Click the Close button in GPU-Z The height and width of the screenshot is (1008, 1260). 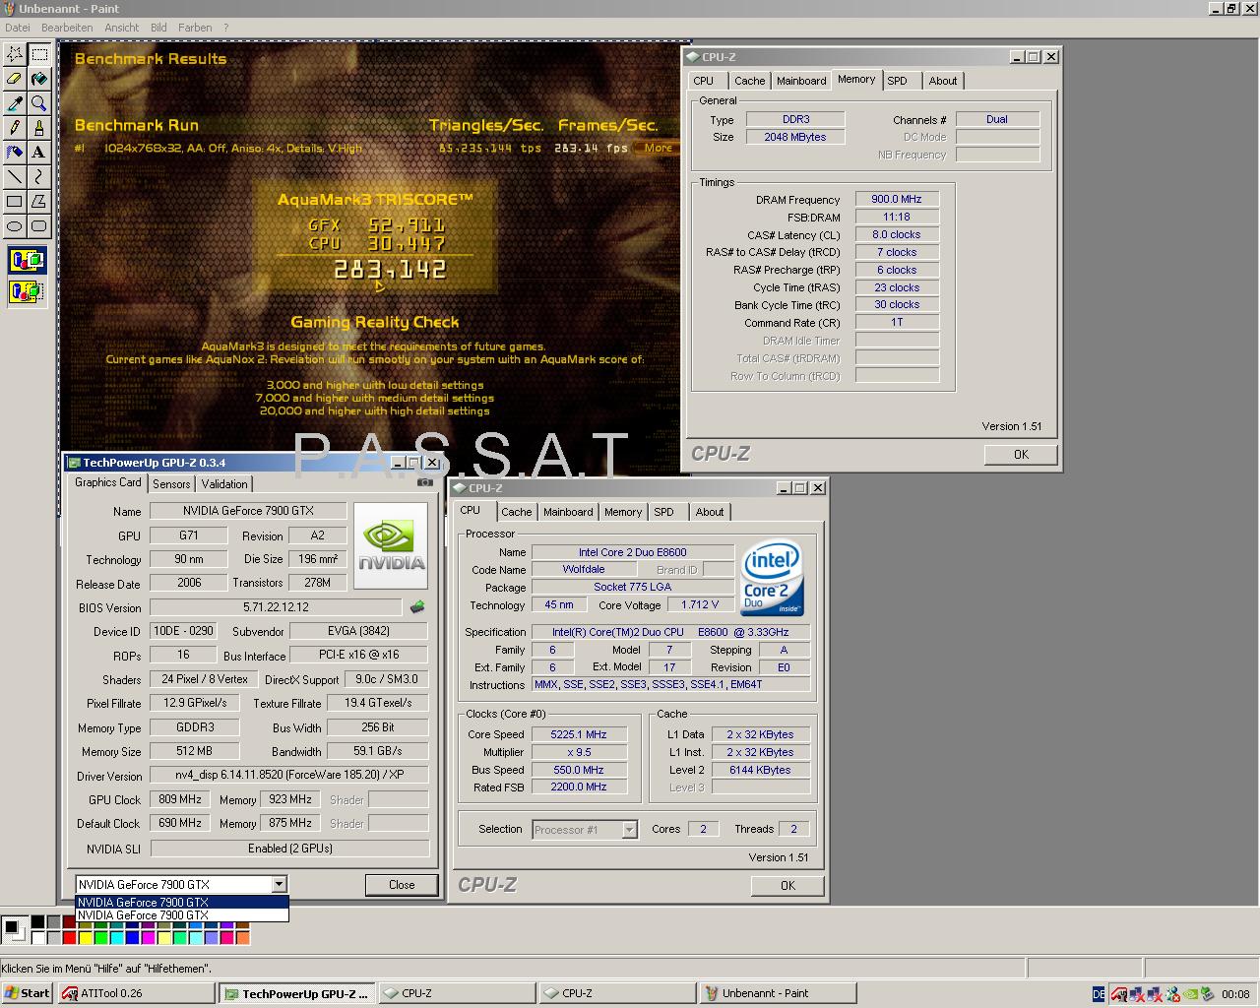pos(402,885)
